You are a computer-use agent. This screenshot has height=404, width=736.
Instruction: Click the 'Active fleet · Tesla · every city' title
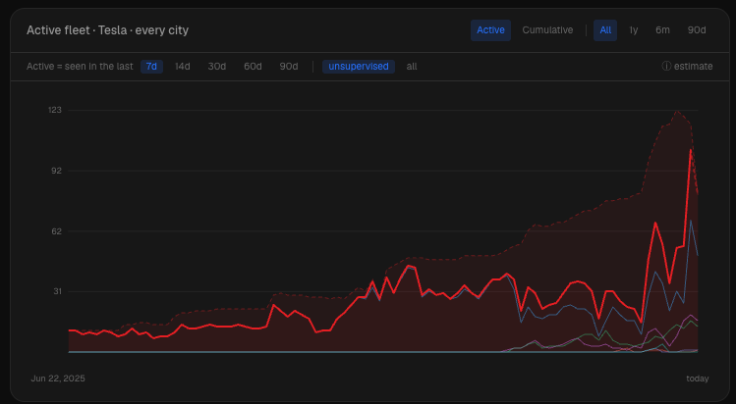[x=107, y=30]
